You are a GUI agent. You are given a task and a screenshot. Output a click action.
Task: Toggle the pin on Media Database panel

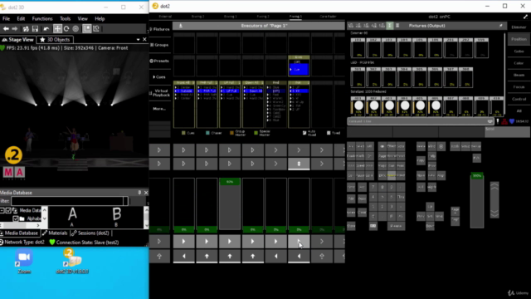[139, 193]
